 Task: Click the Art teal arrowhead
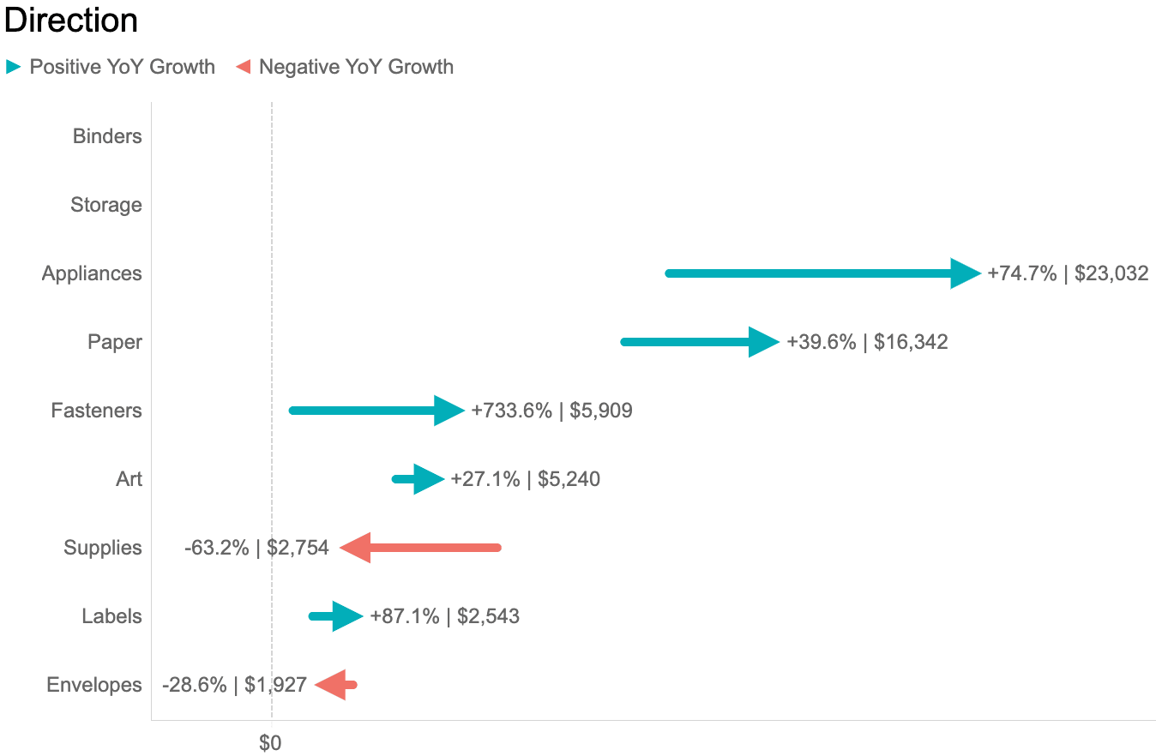click(x=428, y=479)
